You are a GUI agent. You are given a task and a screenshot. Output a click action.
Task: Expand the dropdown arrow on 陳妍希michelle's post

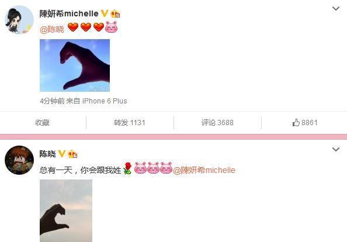point(336,9)
